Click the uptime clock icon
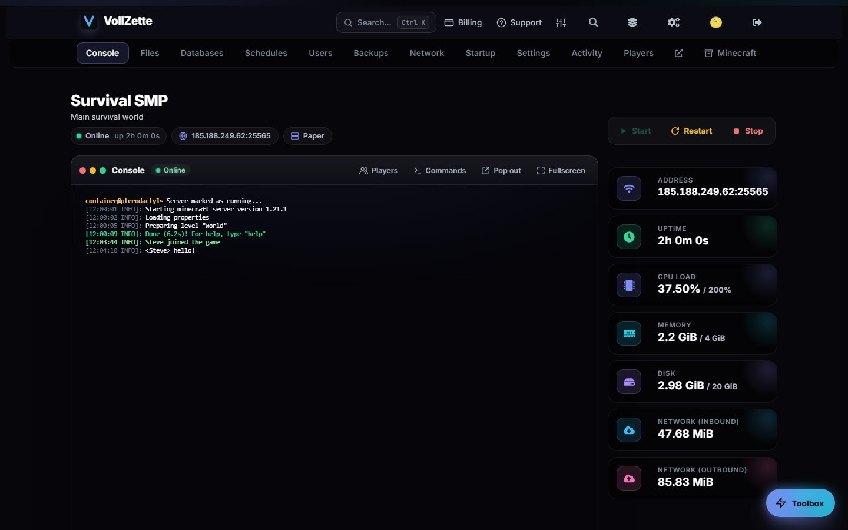The width and height of the screenshot is (848, 530). click(x=629, y=237)
